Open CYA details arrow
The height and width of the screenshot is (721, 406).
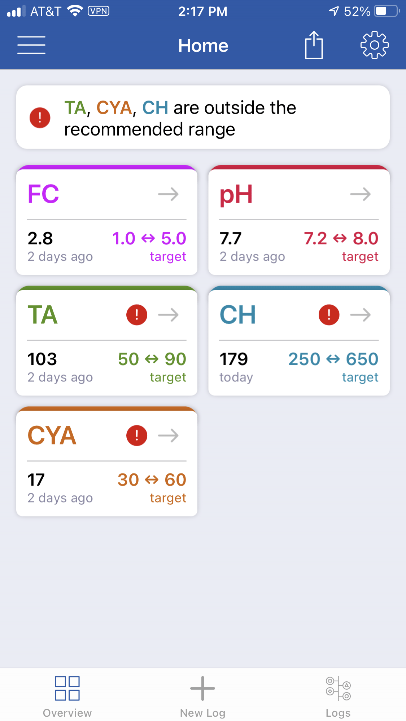click(x=169, y=436)
